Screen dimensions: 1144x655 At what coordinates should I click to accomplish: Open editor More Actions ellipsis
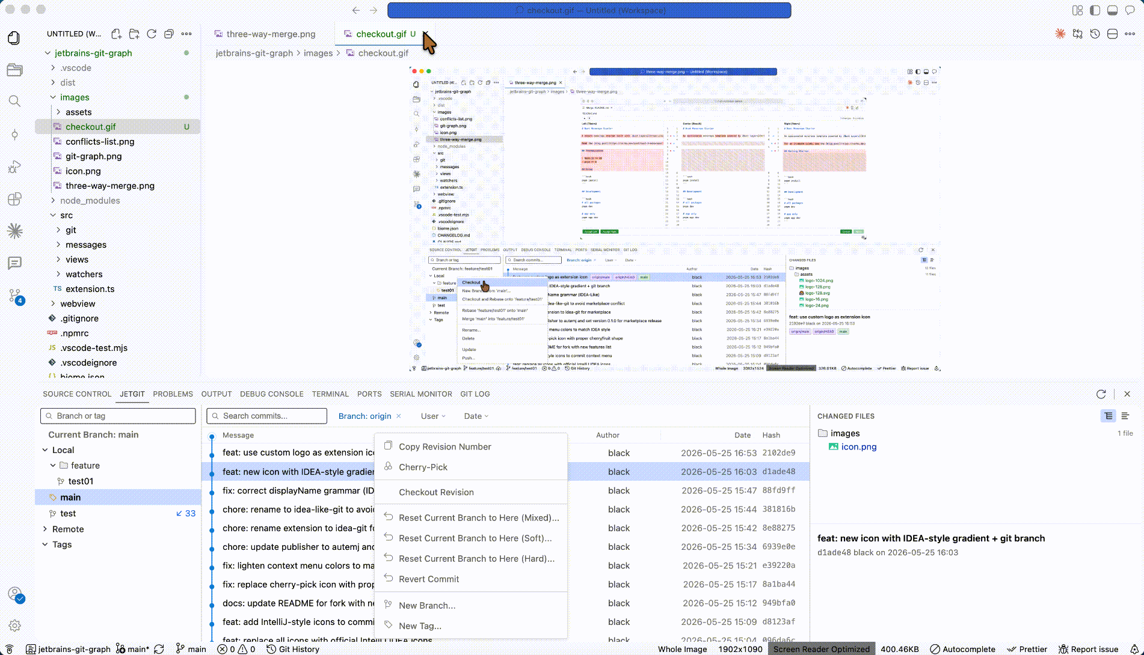click(x=1130, y=34)
